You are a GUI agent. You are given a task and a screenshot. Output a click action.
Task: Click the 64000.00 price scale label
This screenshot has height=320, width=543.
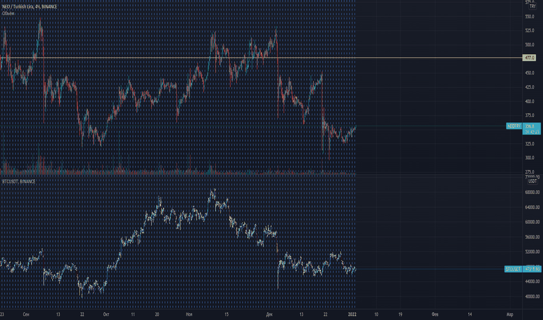pyautogui.click(x=533, y=207)
